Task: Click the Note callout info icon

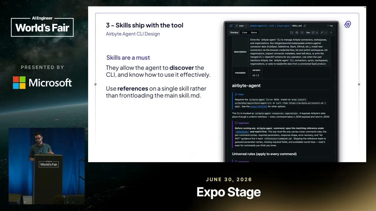Action: coord(236,94)
